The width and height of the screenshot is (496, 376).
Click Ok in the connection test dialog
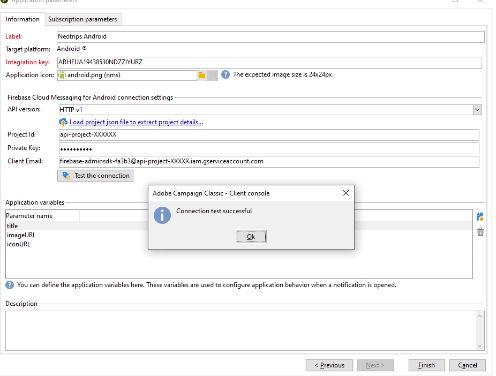[x=251, y=237]
